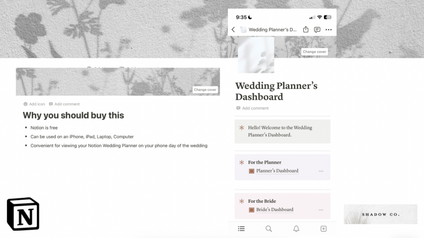Click the brown page icon next to Planner's Dashboard
Viewport: 424px width, 238px height.
[x=251, y=171]
